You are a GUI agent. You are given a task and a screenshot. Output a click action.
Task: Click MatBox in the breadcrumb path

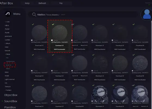point(41,15)
